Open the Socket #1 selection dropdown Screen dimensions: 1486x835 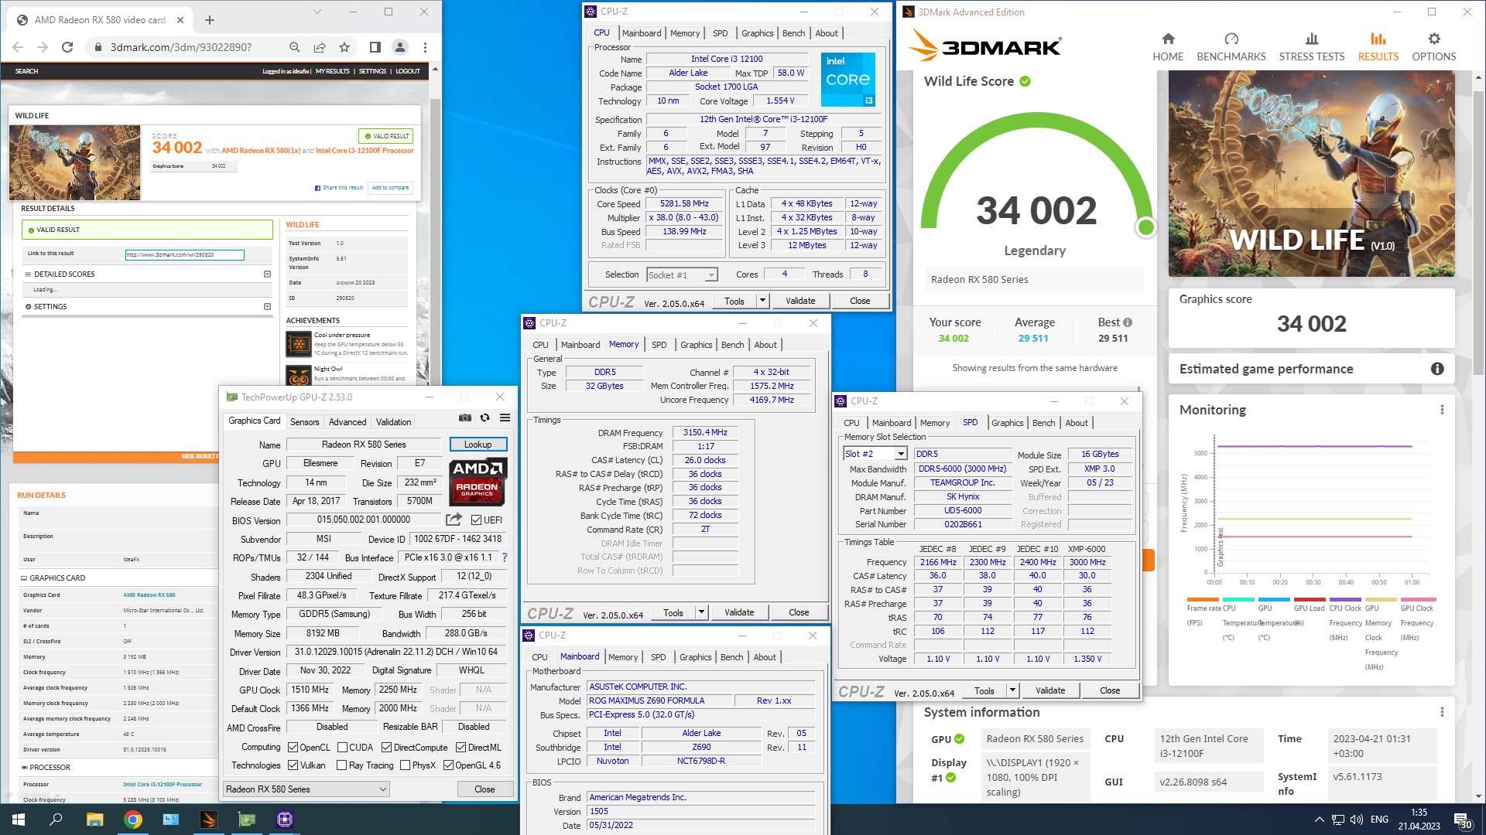pos(682,275)
